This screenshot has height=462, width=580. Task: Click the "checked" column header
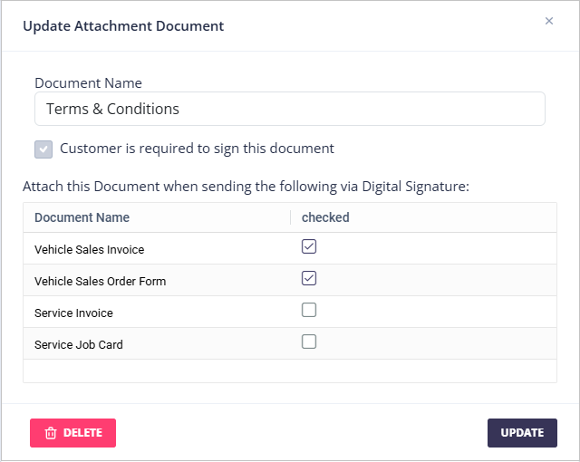(x=325, y=217)
